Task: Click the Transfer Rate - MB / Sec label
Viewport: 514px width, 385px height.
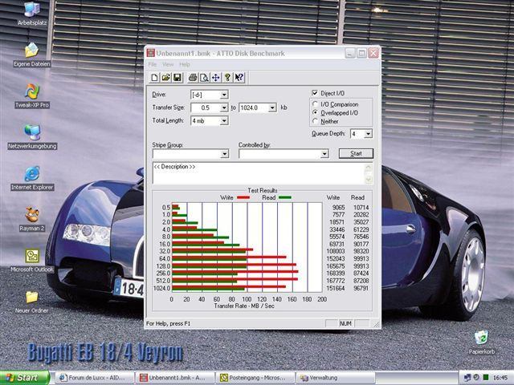Action: click(244, 306)
